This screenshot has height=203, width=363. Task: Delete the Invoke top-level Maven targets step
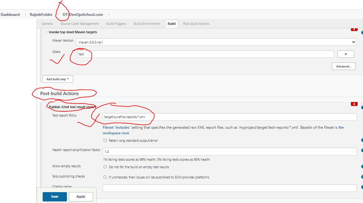pyautogui.click(x=354, y=29)
